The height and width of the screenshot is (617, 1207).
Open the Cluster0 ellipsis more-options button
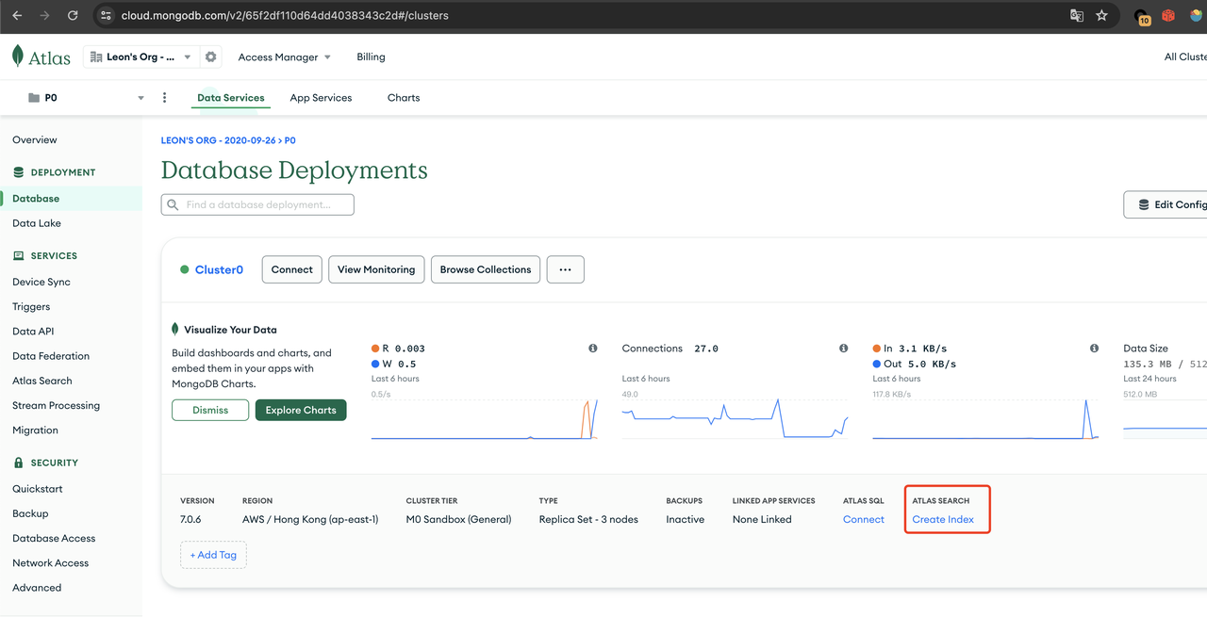click(x=565, y=269)
